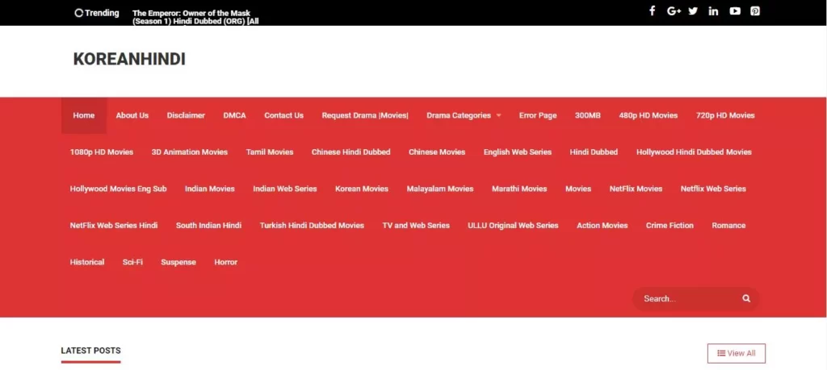Open the About Us page

click(132, 115)
